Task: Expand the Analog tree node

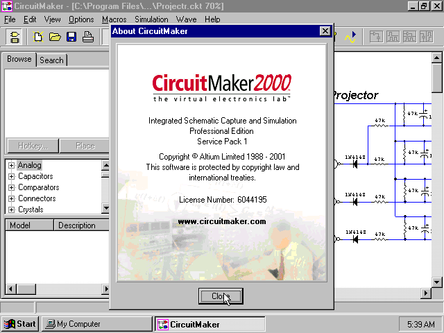Action: tap(11, 165)
